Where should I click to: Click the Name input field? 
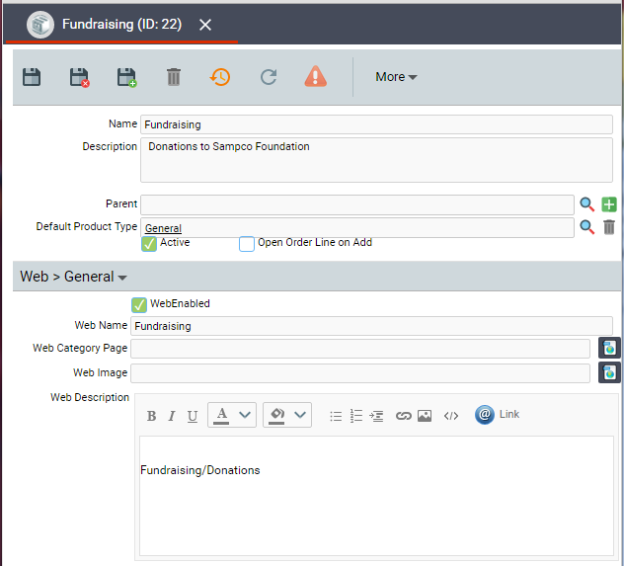click(376, 124)
